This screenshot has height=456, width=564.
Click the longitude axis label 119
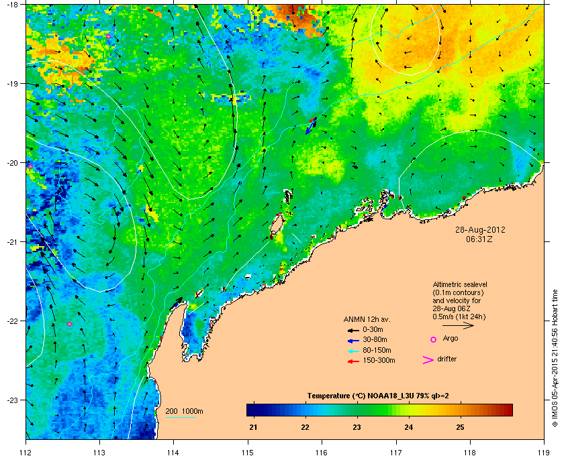click(544, 452)
